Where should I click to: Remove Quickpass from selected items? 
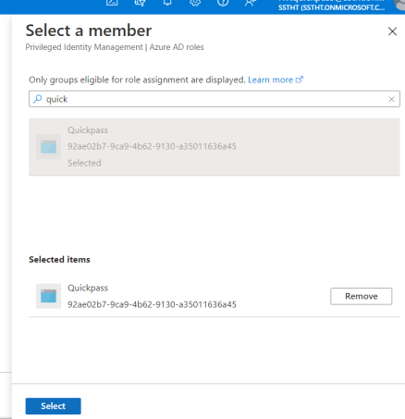361,296
